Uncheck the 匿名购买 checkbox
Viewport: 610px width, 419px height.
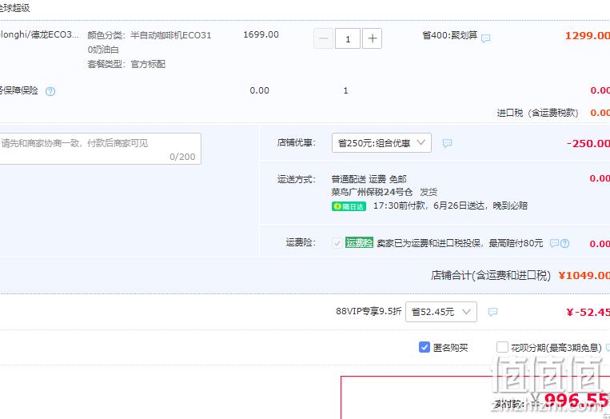pyautogui.click(x=424, y=347)
